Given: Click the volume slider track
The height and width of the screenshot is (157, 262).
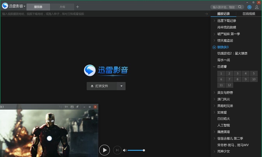Looking at the screenshot, I should pyautogui.click(x=135, y=150).
